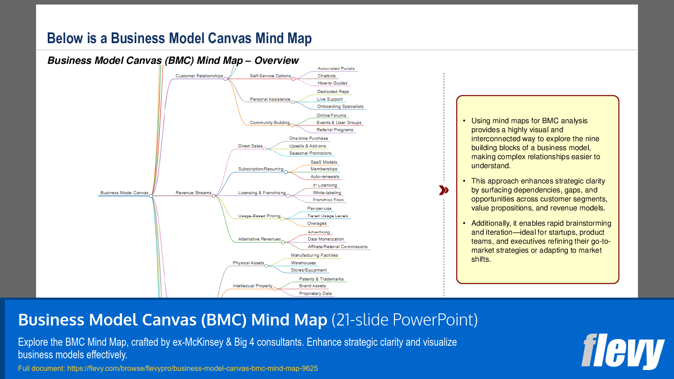Click the Franchise Fees leaf
Viewport: 674px width, 379px height.
(x=328, y=200)
